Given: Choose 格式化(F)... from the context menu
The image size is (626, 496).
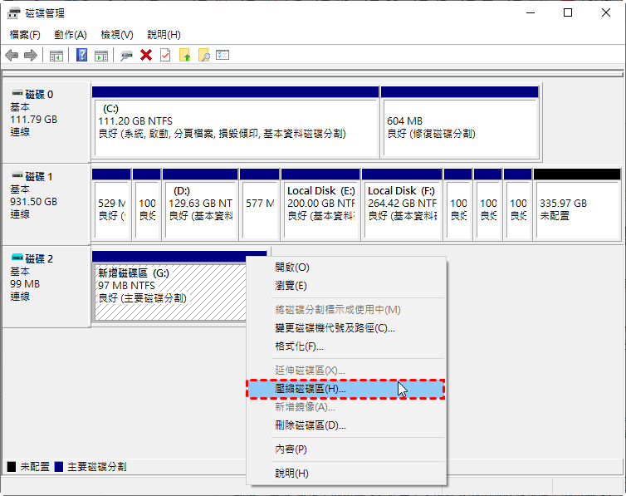Looking at the screenshot, I should coord(299,346).
